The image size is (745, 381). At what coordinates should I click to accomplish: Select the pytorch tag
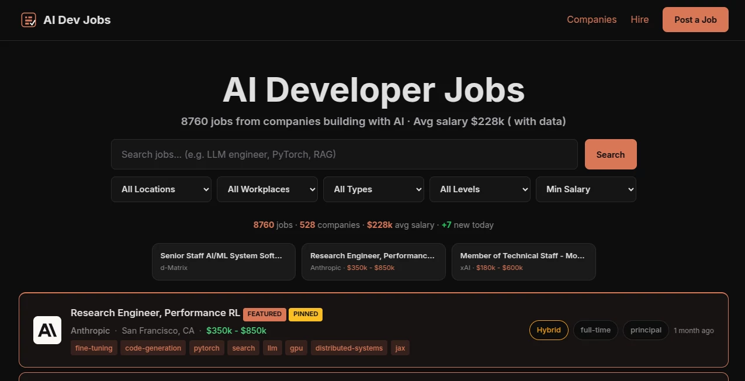click(x=207, y=348)
